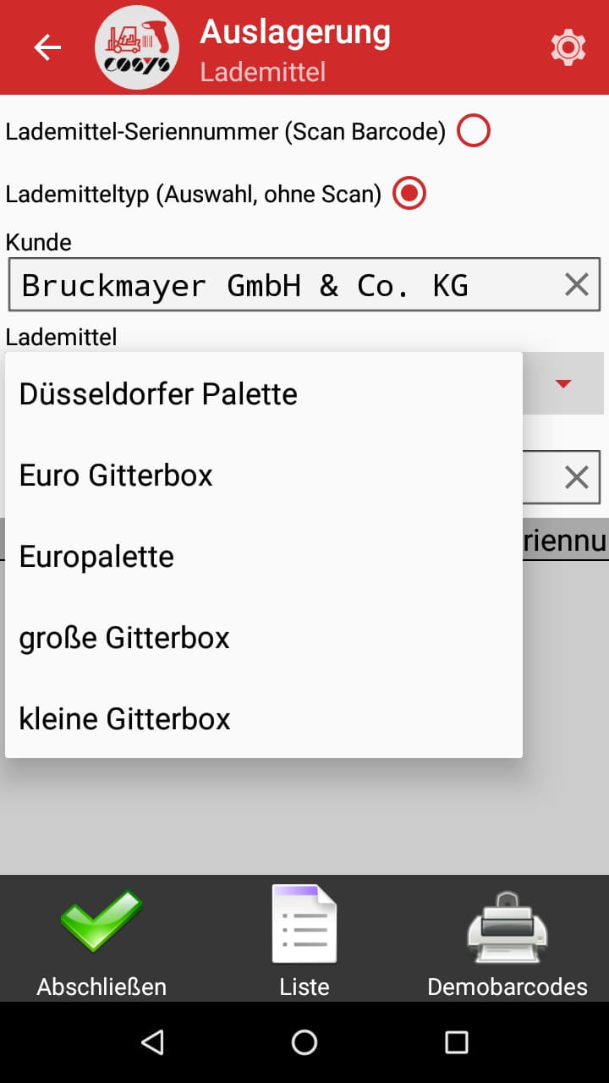Clear the lower text field using its X icon

pos(577,476)
